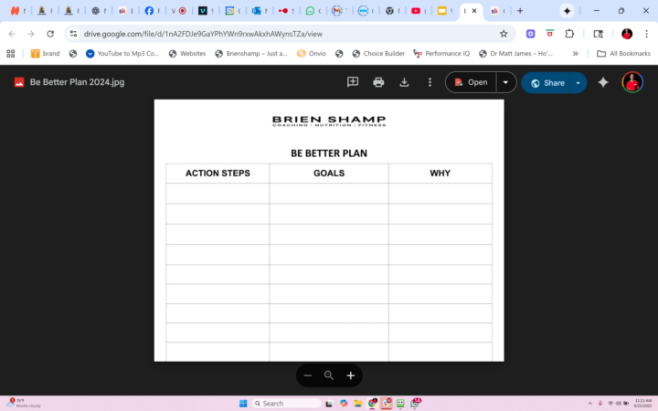Image resolution: width=658 pixels, height=411 pixels.
Task: Open WhatsApp from the taskbar
Action: pyautogui.click(x=415, y=404)
